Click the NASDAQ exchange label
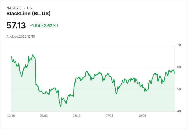188x129 pixels. pyautogui.click(x=14, y=8)
